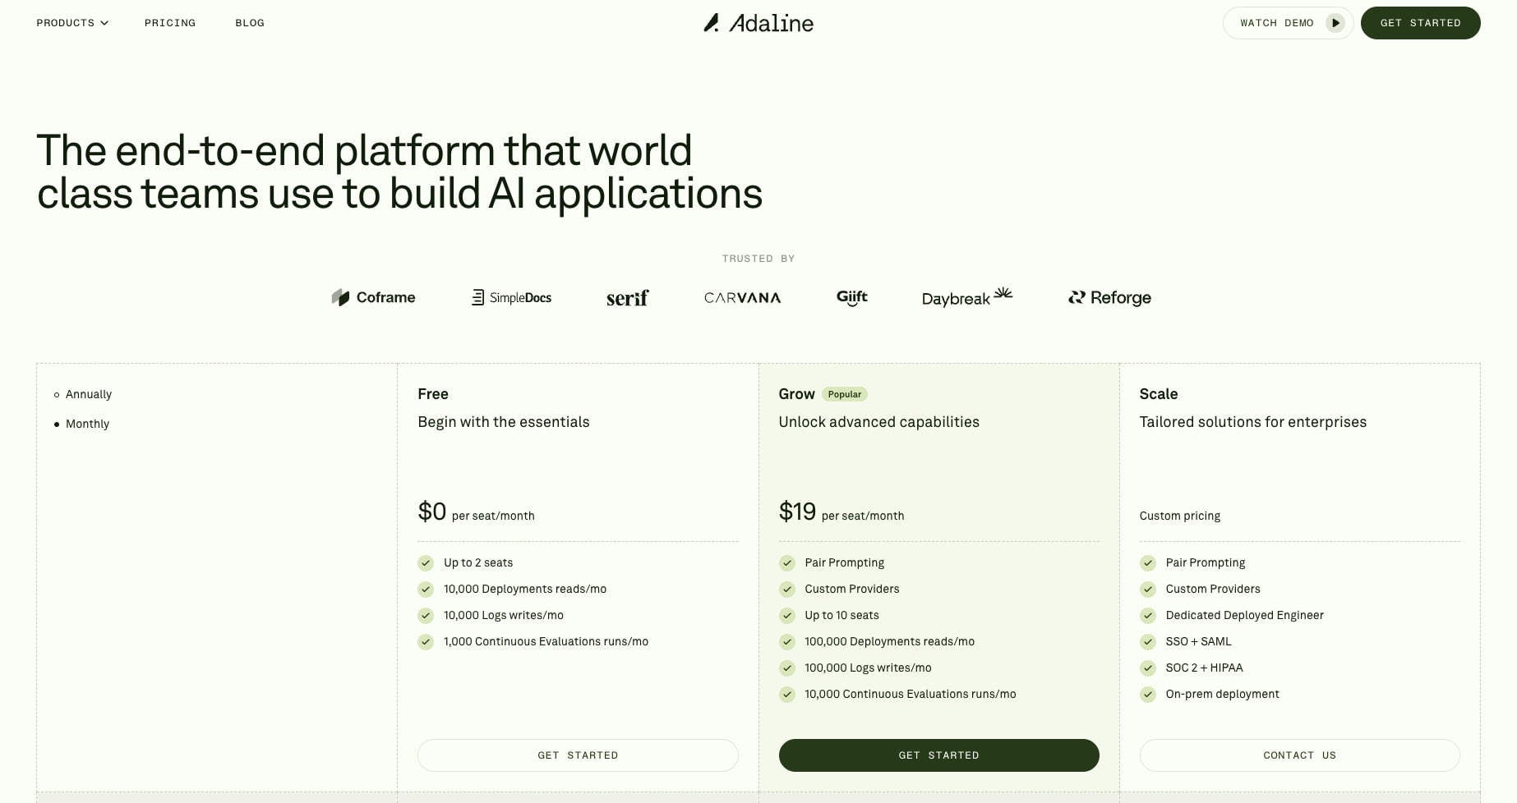Viewport: 1517px width, 803px height.
Task: Click the Scale plan title
Action: [1159, 394]
